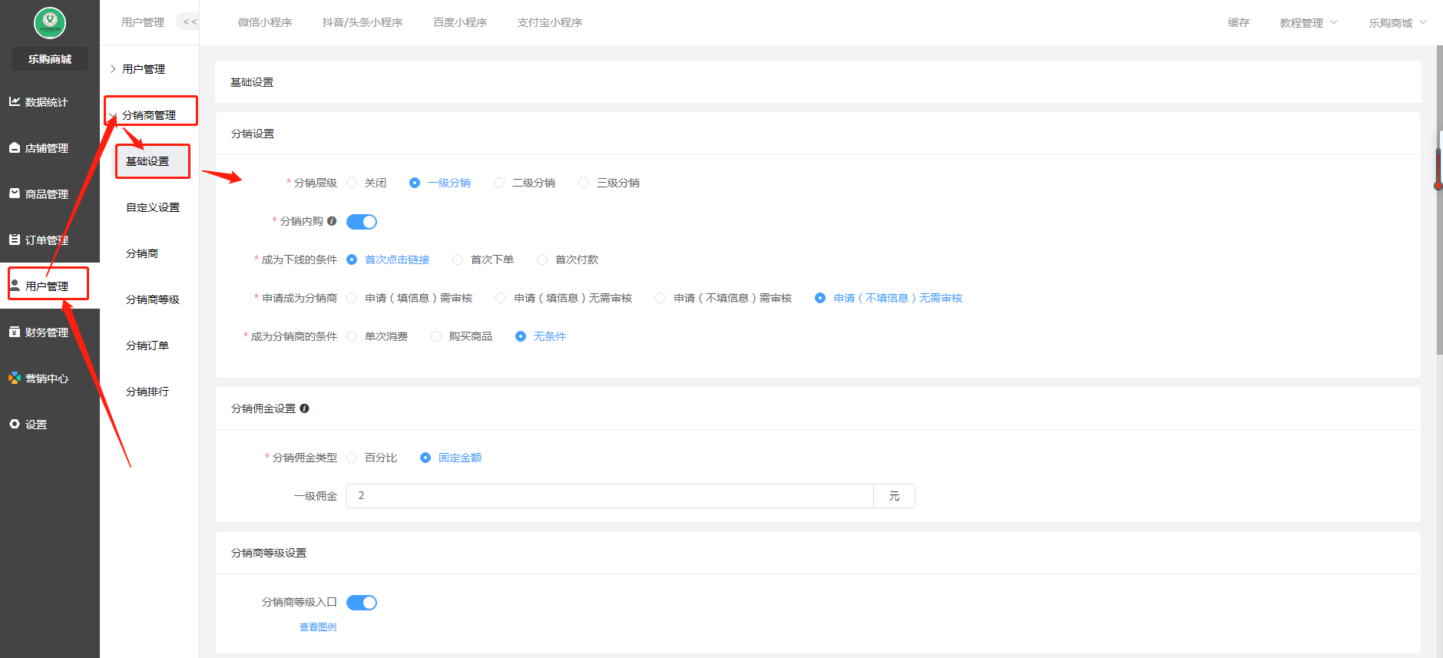This screenshot has width=1443, height=658.
Task: Select 固定金额 commission type
Action: pyautogui.click(x=451, y=458)
